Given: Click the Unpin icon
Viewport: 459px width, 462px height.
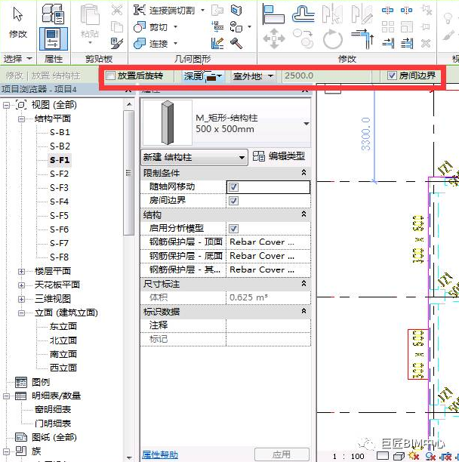Looking at the screenshot, I should coord(426,11).
